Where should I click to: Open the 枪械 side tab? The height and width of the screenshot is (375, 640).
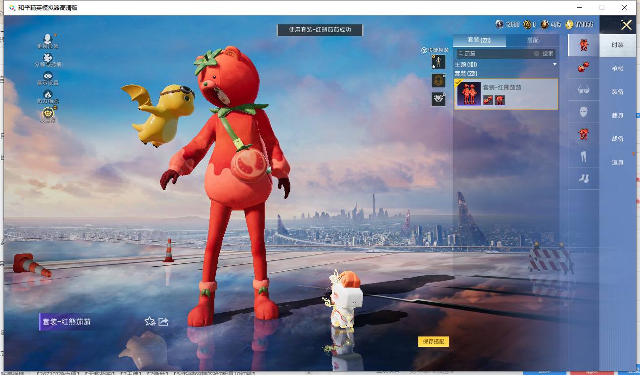(x=618, y=69)
